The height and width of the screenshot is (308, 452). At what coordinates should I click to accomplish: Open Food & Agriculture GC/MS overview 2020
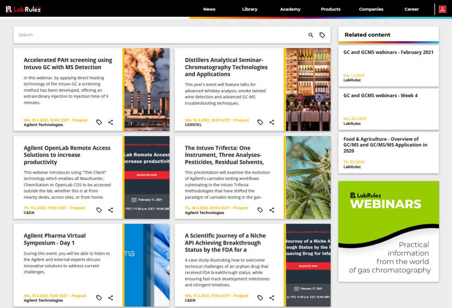click(385, 145)
